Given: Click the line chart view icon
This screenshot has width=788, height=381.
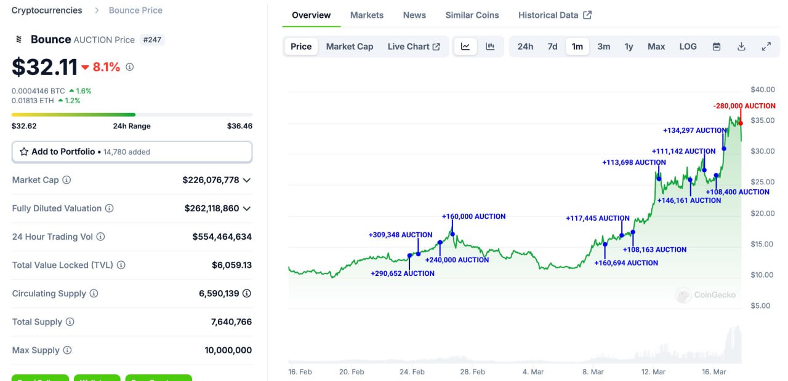Looking at the screenshot, I should pos(465,47).
